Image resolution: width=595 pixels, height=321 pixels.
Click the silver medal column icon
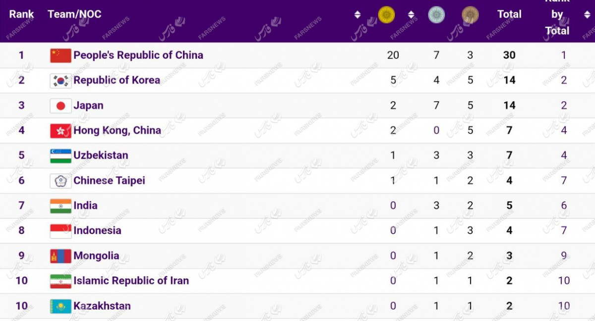[x=436, y=14]
